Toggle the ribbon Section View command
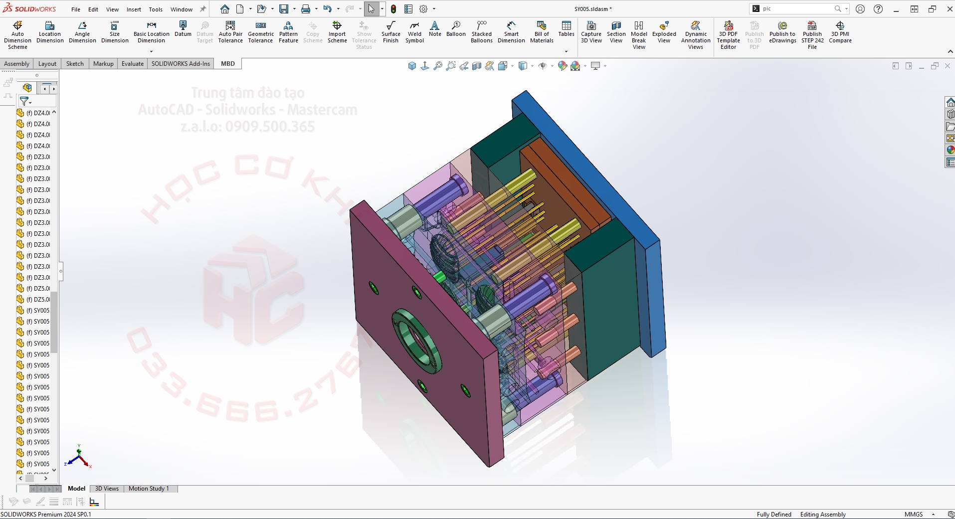Image resolution: width=955 pixels, height=519 pixels. point(616,32)
